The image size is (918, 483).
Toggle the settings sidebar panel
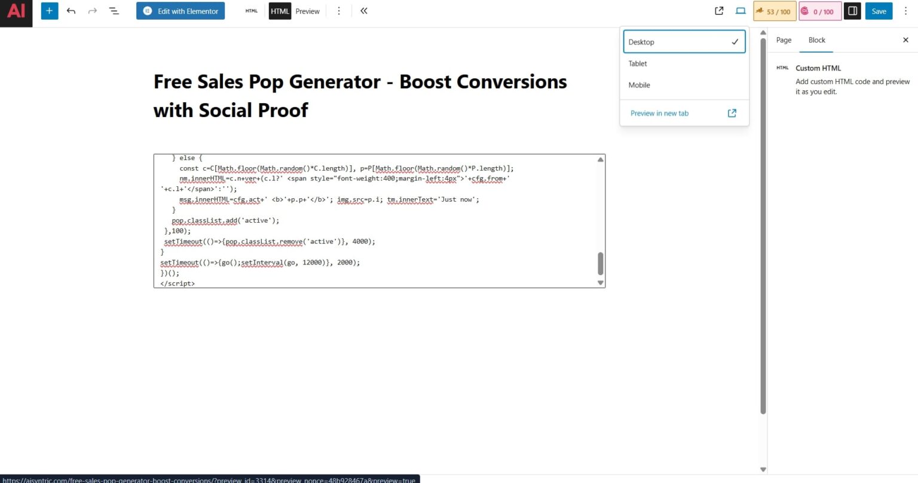click(852, 11)
